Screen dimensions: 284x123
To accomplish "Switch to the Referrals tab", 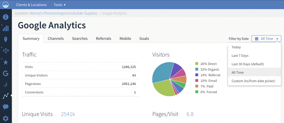I will pyautogui.click(x=104, y=38).
